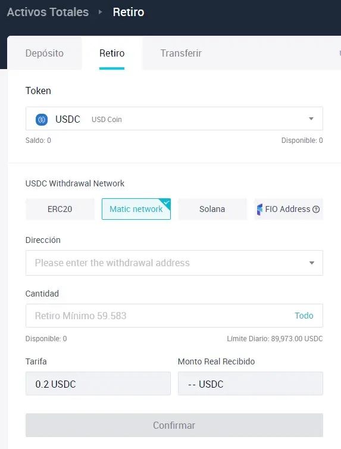
Task: Open the Token selector showing USD Coin
Action: coord(174,119)
